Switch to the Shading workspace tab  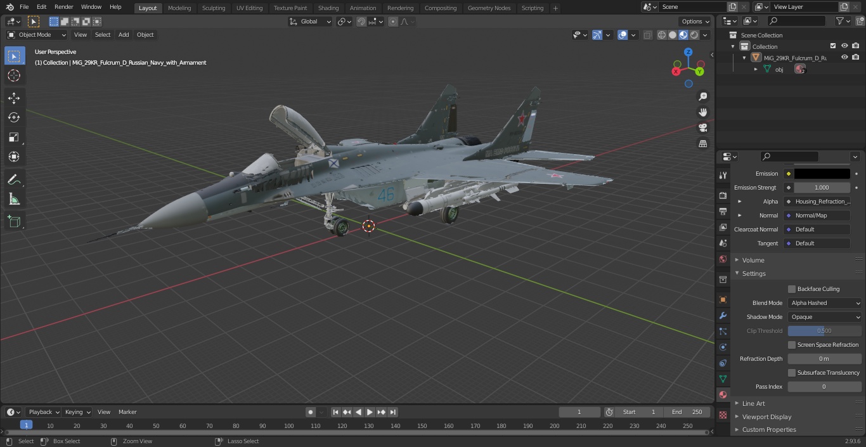point(328,8)
